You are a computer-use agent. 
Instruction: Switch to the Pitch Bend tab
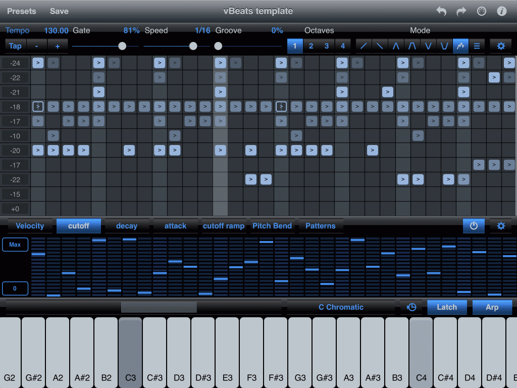click(272, 226)
